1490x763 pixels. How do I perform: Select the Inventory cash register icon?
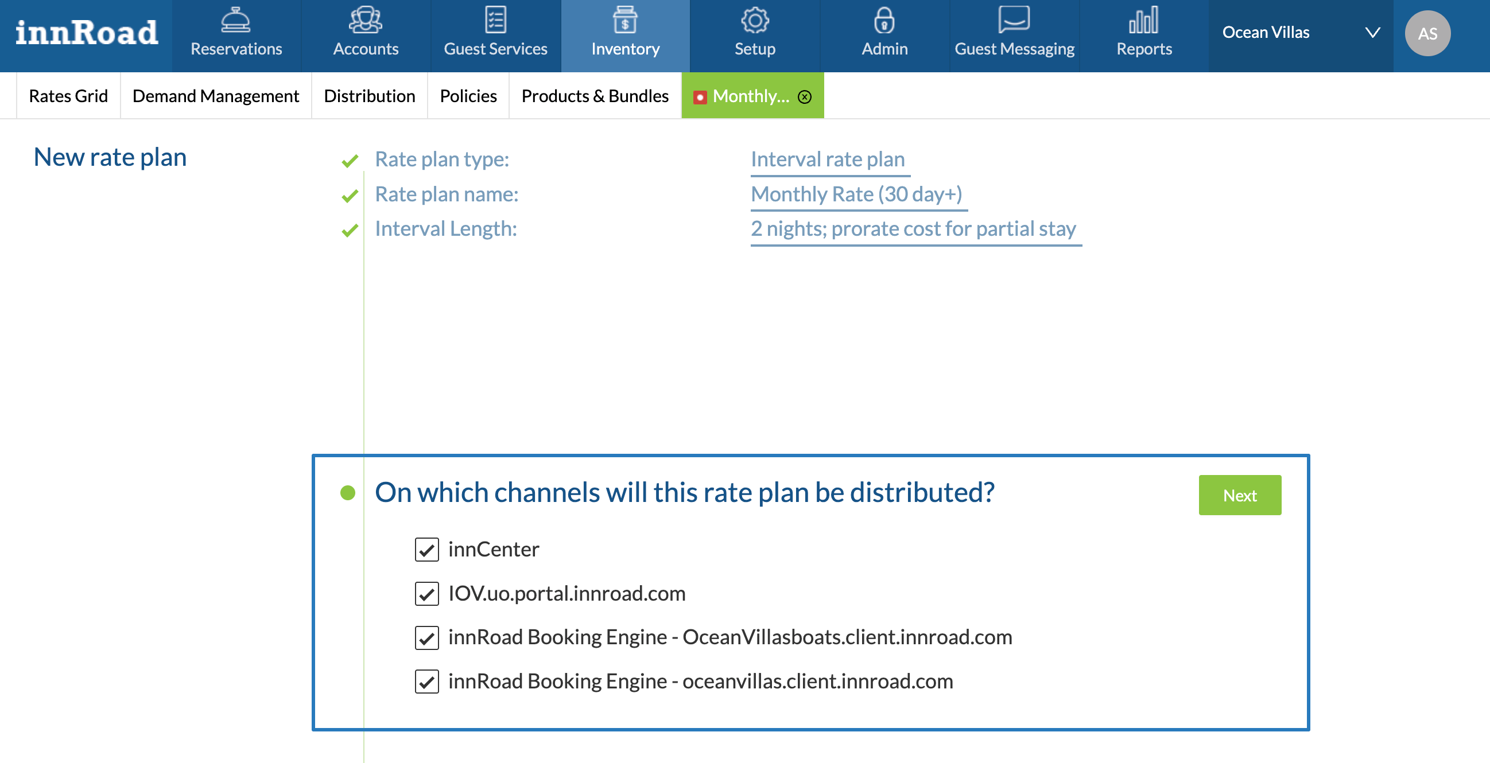click(x=624, y=21)
